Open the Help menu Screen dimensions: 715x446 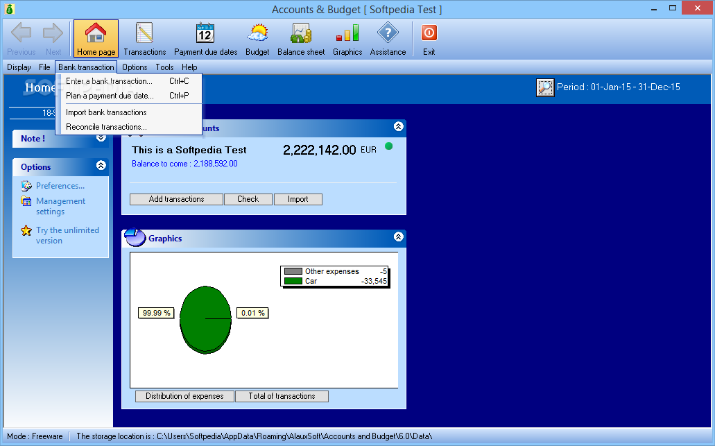click(x=189, y=67)
